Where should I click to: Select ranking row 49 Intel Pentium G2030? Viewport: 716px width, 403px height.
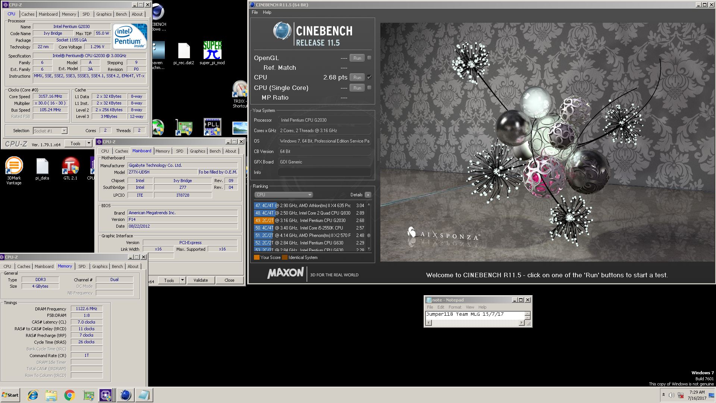click(x=310, y=221)
